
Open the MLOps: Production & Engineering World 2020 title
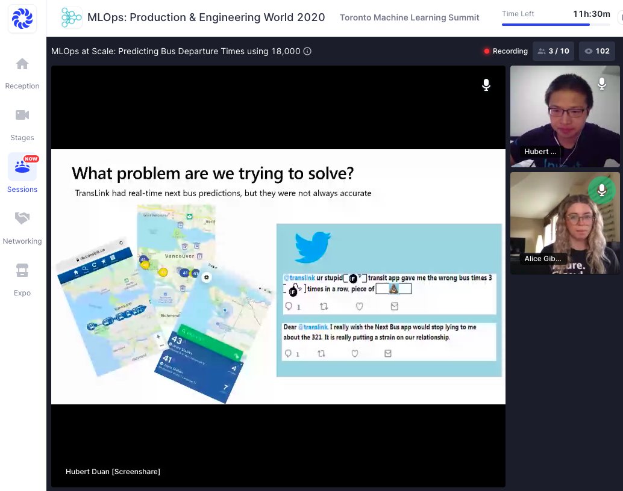(206, 17)
